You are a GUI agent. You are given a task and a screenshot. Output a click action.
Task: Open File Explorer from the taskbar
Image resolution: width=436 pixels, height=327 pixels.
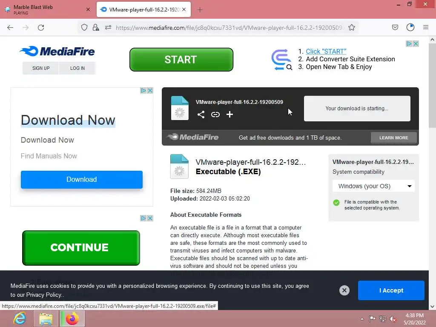point(46,318)
